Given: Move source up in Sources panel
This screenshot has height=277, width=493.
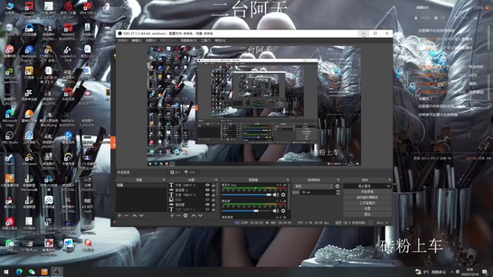Looking at the screenshot, I should coord(194,216).
